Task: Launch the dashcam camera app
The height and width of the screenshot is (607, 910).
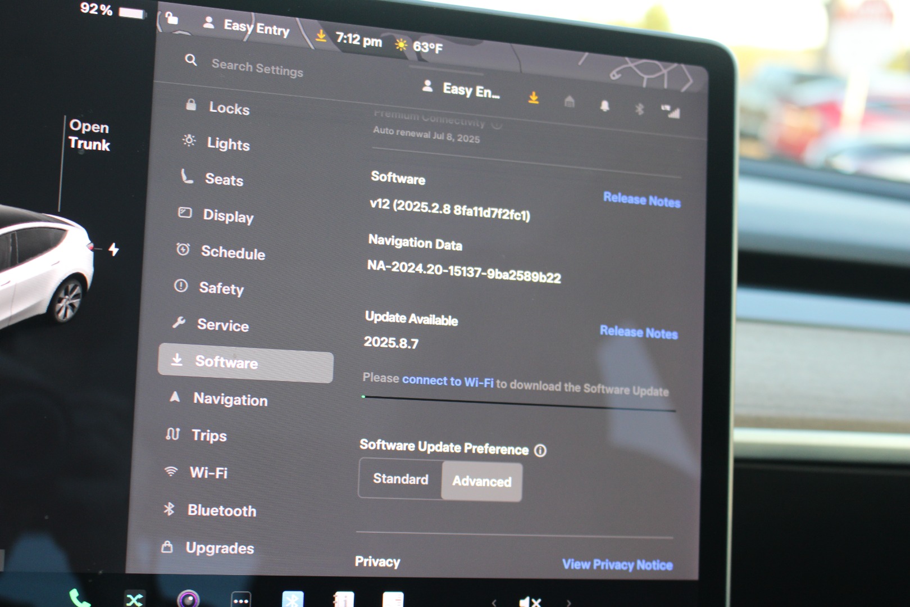Action: click(188, 599)
